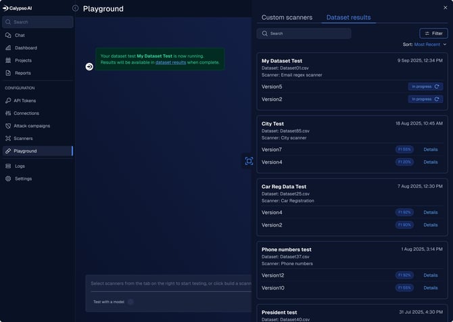Image resolution: width=453 pixels, height=322 pixels.
Task: Click the Dataset results search box
Action: pyautogui.click(x=304, y=33)
